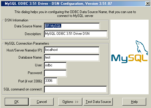Click the SQL command on connect field
Image resolution: width=151 pixels, height=108 pixels.
pos(75,90)
